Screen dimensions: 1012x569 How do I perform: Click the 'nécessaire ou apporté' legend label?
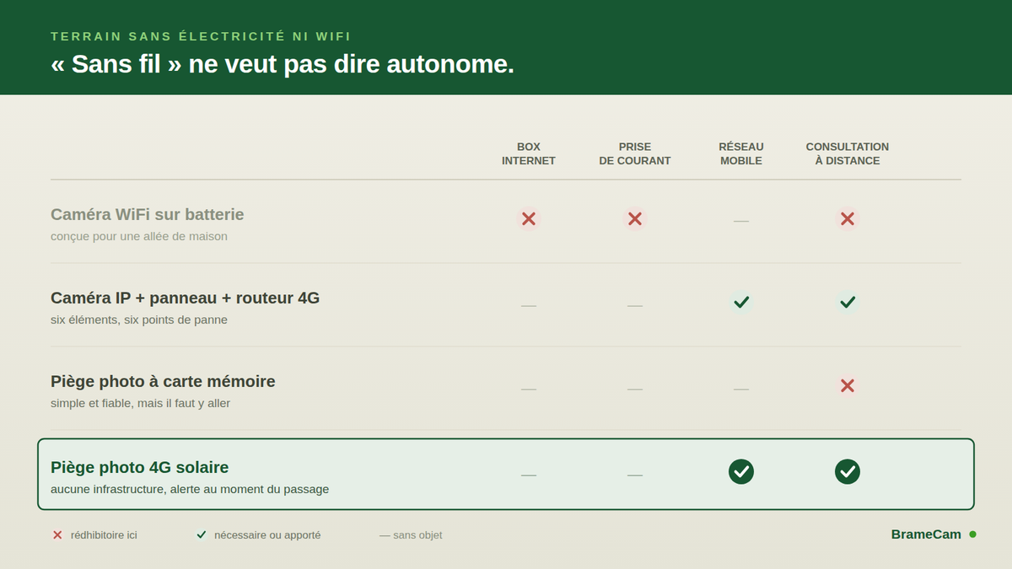267,535
